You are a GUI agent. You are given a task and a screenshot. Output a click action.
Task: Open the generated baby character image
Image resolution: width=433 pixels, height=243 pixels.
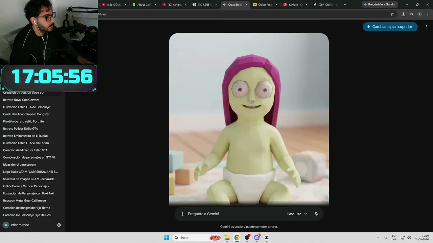249,119
